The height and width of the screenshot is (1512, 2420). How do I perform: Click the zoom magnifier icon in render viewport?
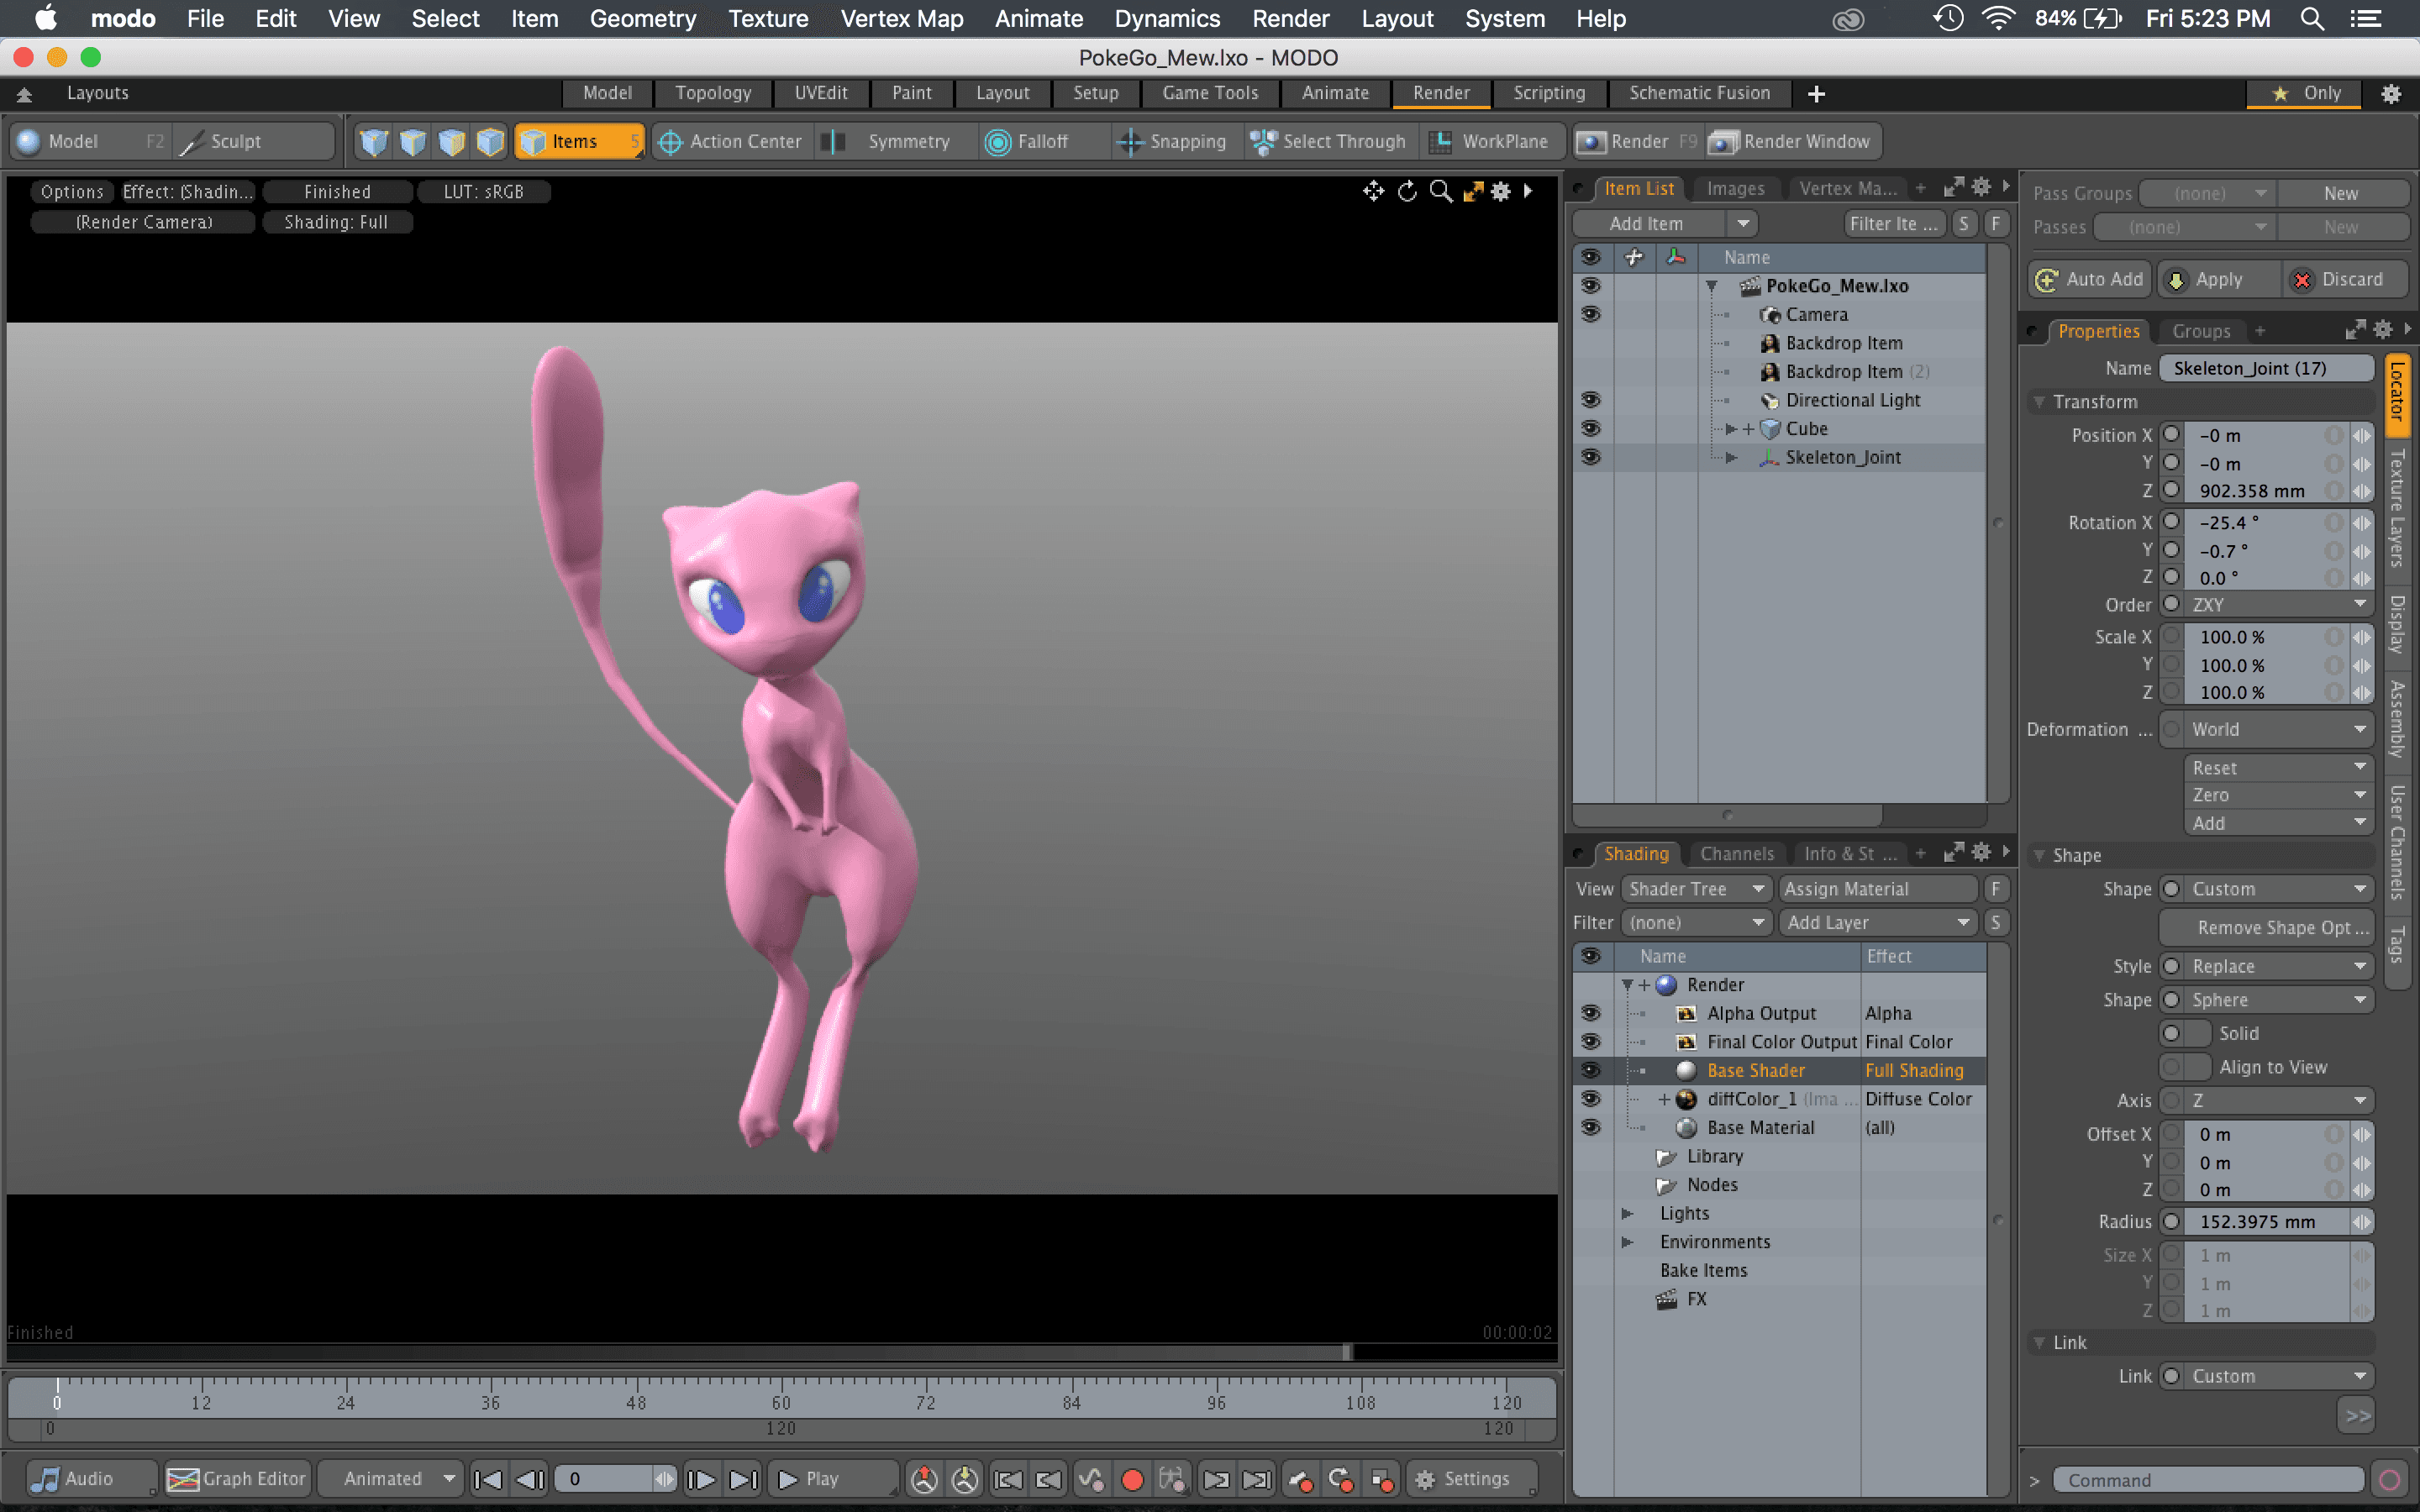click(x=1440, y=191)
